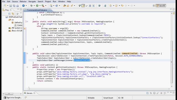This screenshot has width=177, height=100.
Task: Select the (default package) tree node
Action: [17, 22]
